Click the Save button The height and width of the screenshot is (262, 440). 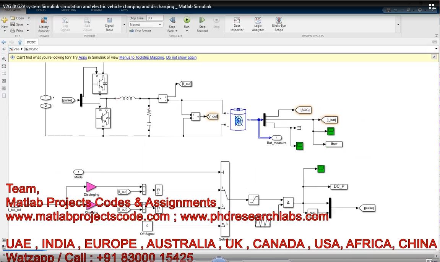click(17, 24)
